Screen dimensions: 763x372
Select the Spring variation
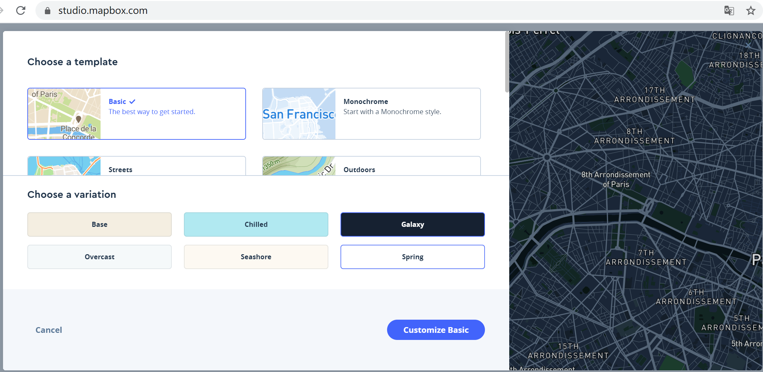point(412,257)
